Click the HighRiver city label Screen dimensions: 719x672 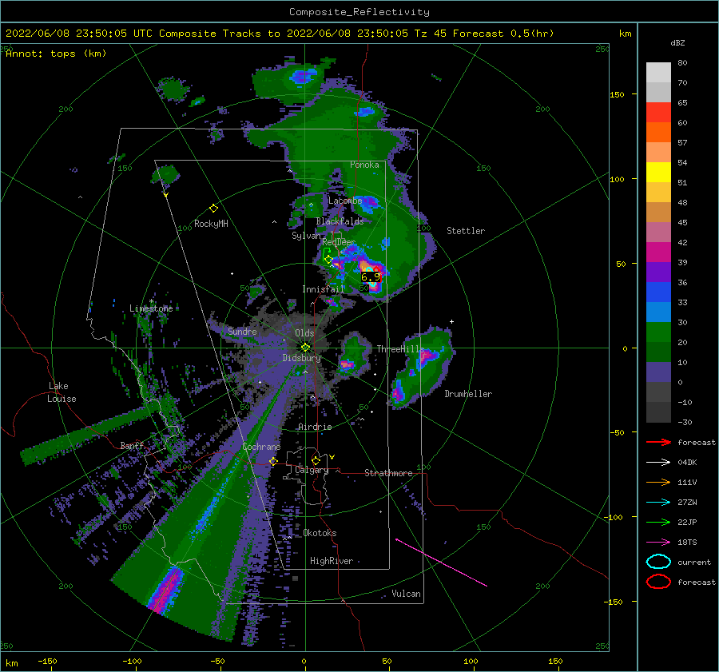point(331,561)
